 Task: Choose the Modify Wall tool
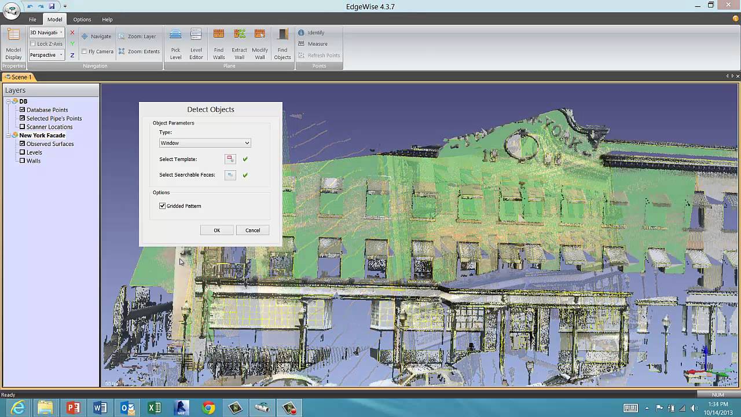click(260, 44)
